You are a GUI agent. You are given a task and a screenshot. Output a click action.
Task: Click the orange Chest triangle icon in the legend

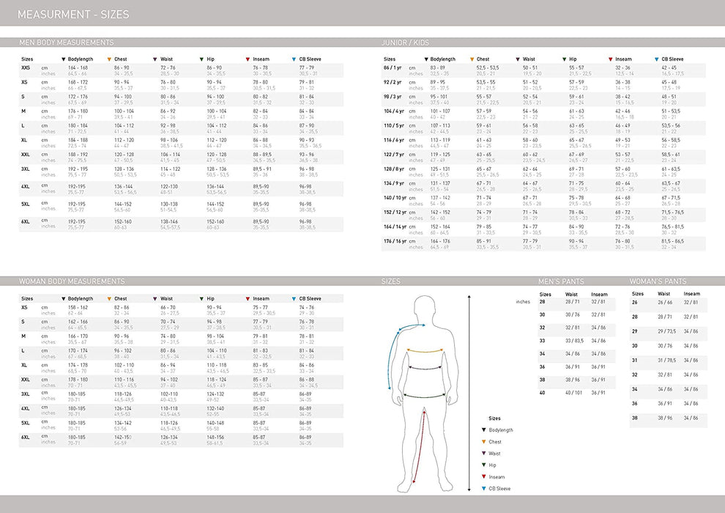(x=484, y=442)
